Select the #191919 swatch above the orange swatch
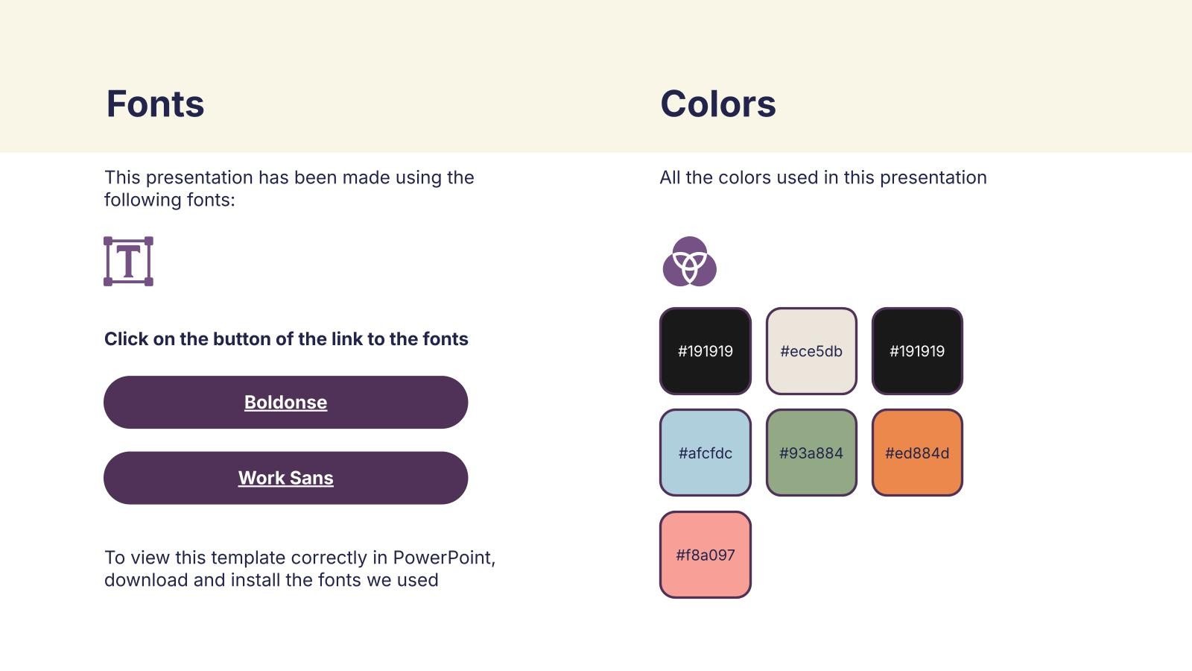 pyautogui.click(x=917, y=351)
